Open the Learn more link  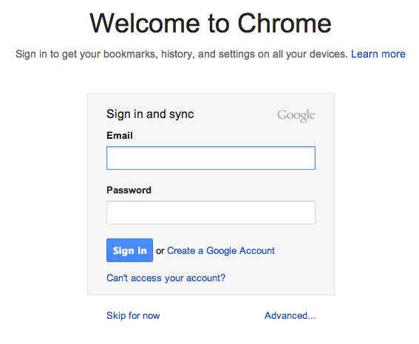(378, 54)
